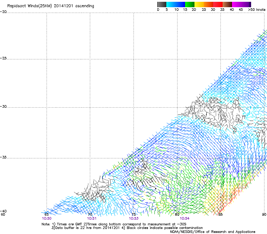Click the title 'Rapidscat Winds(25KM) 20141201 ascending'

(51, 6)
